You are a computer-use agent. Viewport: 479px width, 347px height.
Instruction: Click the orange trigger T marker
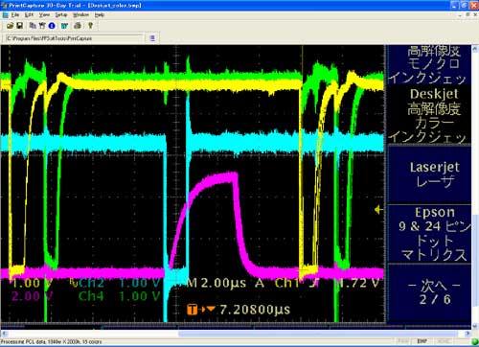click(192, 310)
